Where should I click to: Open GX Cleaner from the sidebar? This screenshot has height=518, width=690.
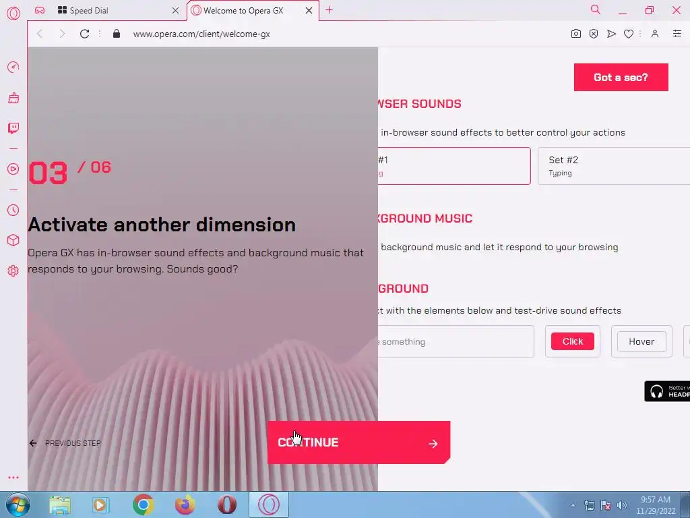[x=13, y=98]
